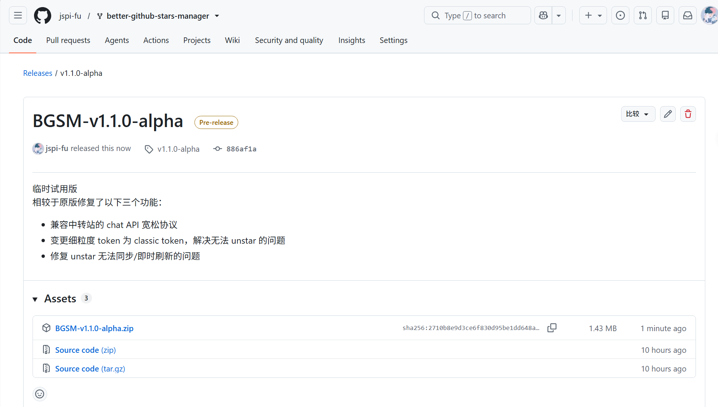Switch to Security and quality tab
The image size is (718, 407).
click(x=289, y=40)
